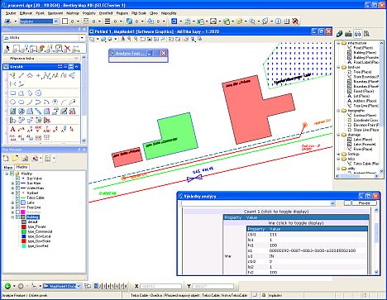
Task: Click the green type_Commercial color swatch
Action: [24, 231]
